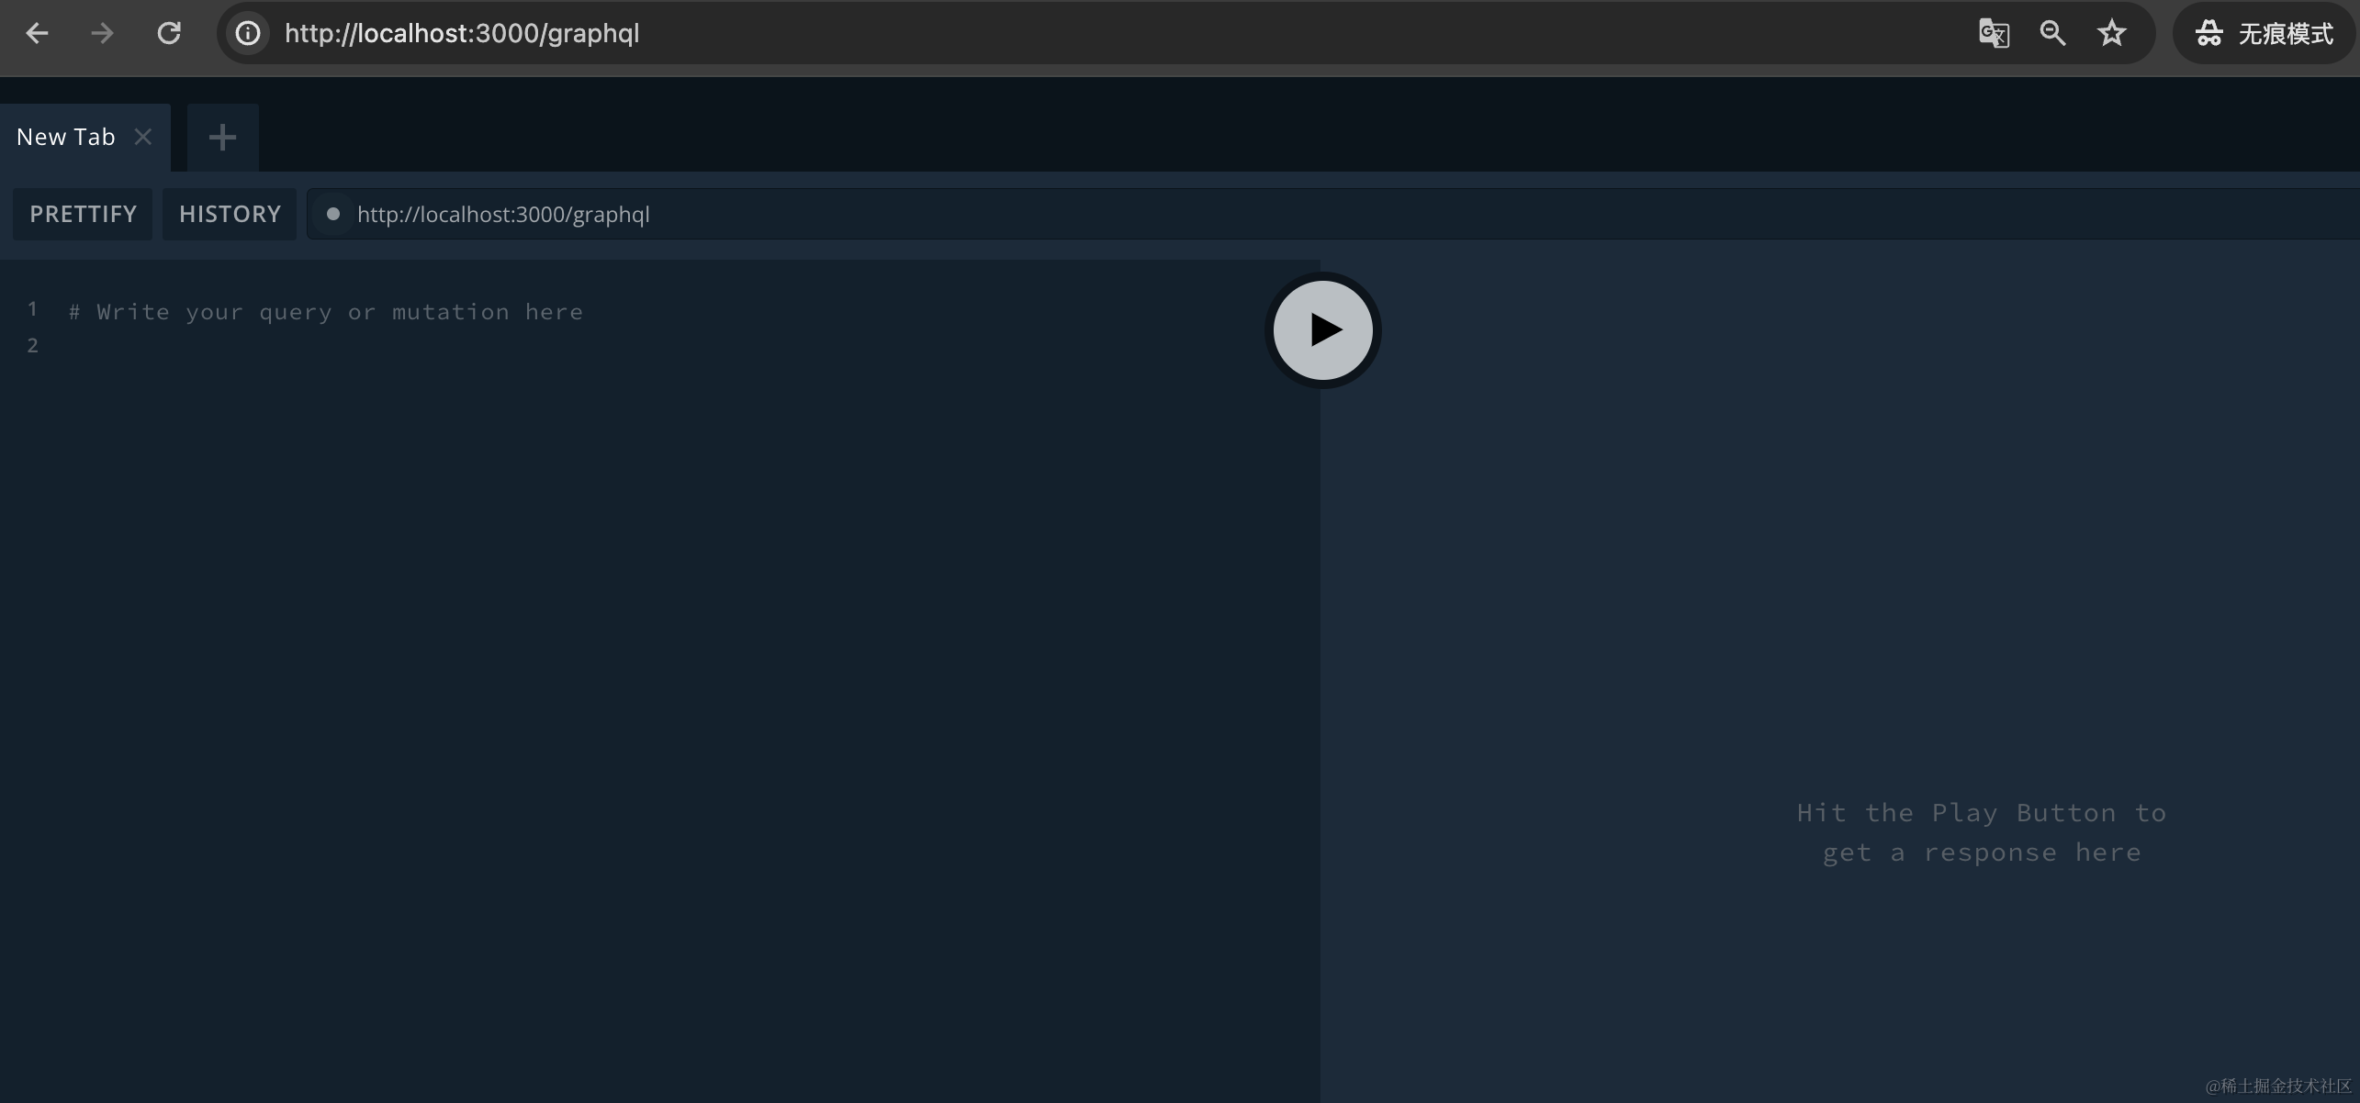Click the Google Translate icon
The height and width of the screenshot is (1103, 2360).
point(1994,34)
